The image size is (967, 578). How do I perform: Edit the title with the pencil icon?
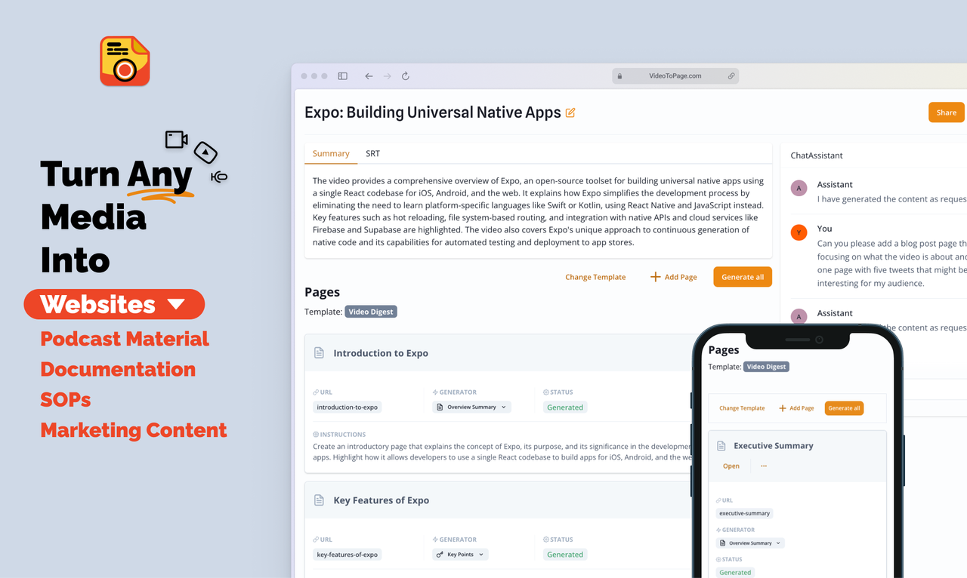coord(570,112)
